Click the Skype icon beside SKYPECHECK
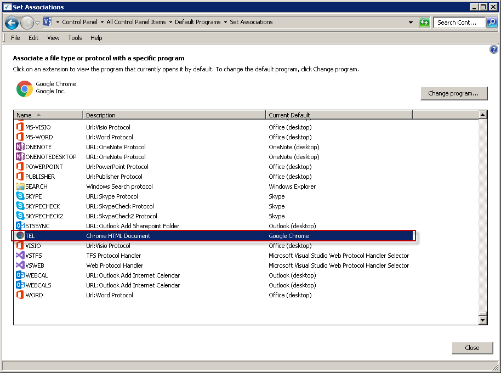 click(x=20, y=206)
